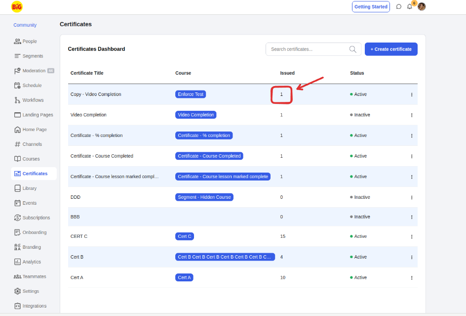The width and height of the screenshot is (466, 316).
Task: Click the blue Certificate - Course Completed tag
Action: (209, 156)
